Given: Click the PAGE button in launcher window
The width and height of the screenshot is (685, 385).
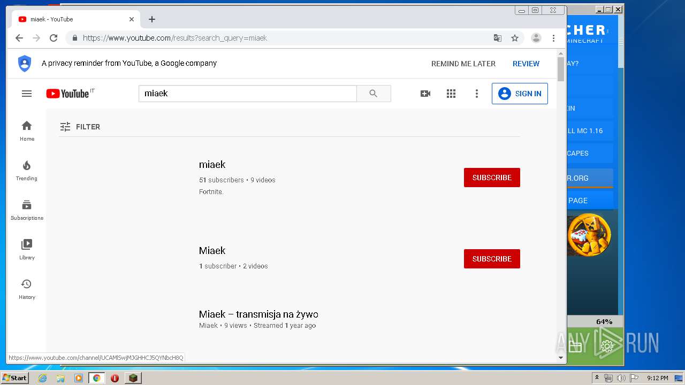Looking at the screenshot, I should pos(590,201).
